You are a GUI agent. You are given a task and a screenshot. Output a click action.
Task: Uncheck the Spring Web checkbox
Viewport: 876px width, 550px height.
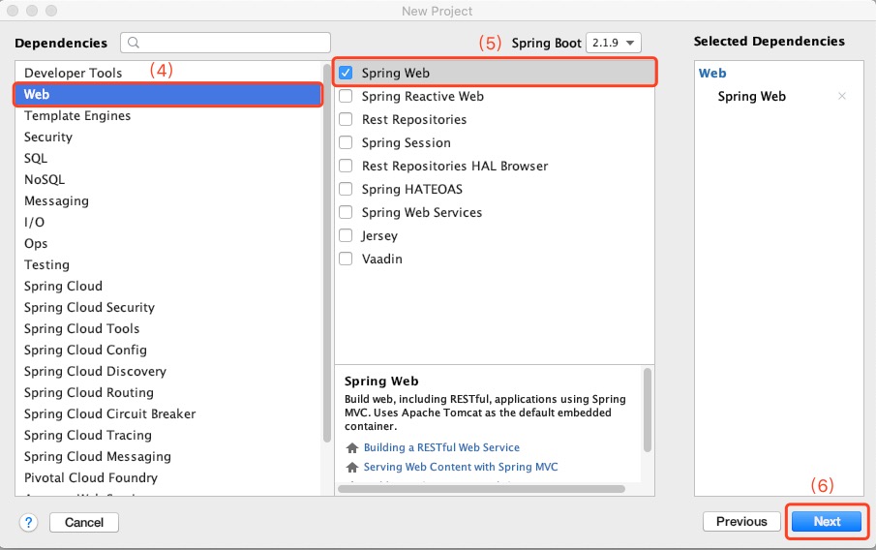346,73
